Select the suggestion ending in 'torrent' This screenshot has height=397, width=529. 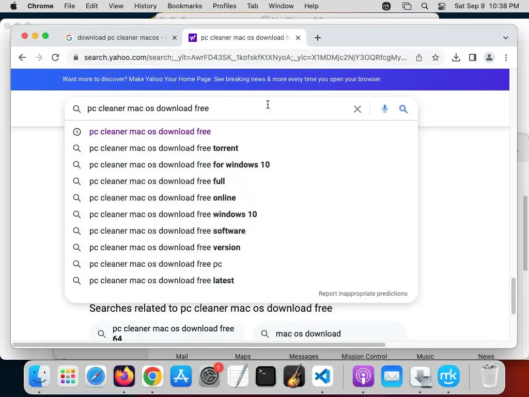point(241,148)
